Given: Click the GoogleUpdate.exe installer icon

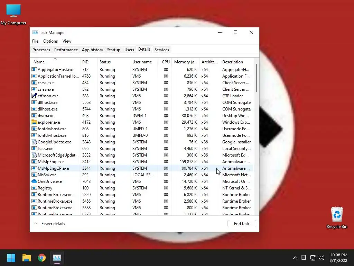Looking at the screenshot, I should pyautogui.click(x=34, y=142).
